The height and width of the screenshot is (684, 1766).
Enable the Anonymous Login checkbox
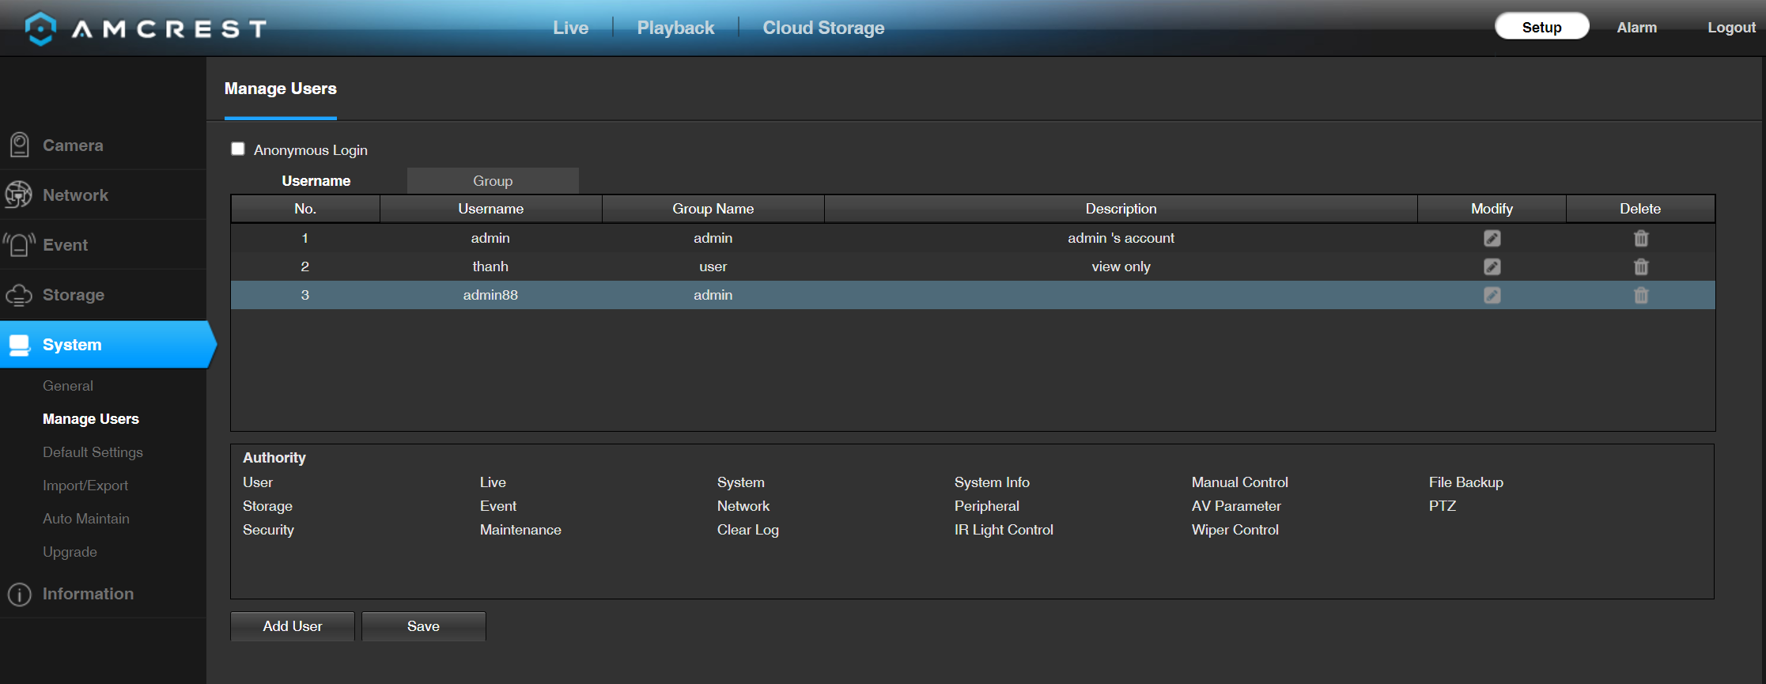tap(237, 149)
